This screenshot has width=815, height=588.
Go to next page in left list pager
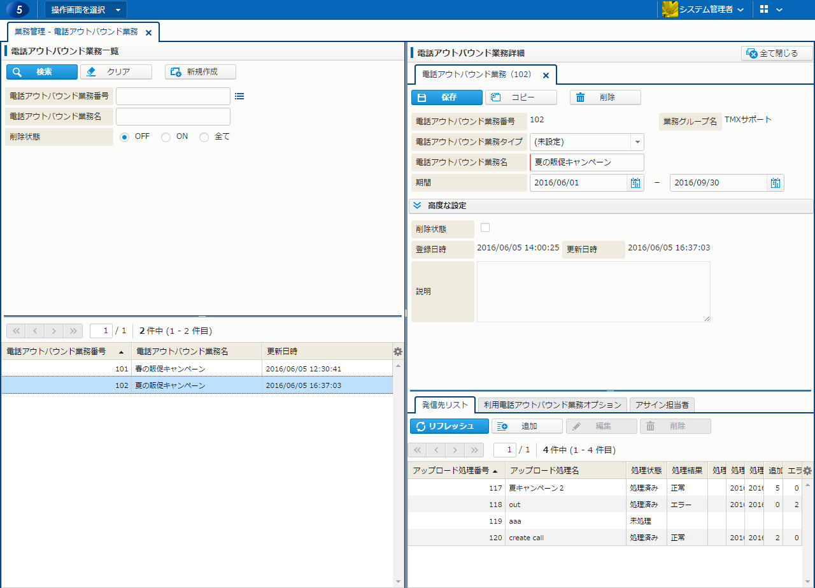tap(55, 331)
